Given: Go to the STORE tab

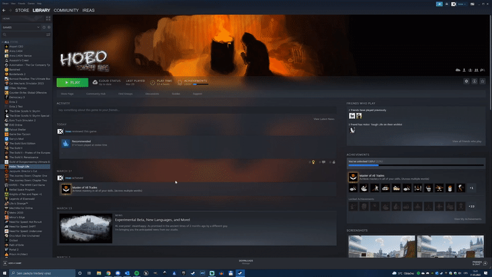Looking at the screenshot, I should [x=22, y=10].
